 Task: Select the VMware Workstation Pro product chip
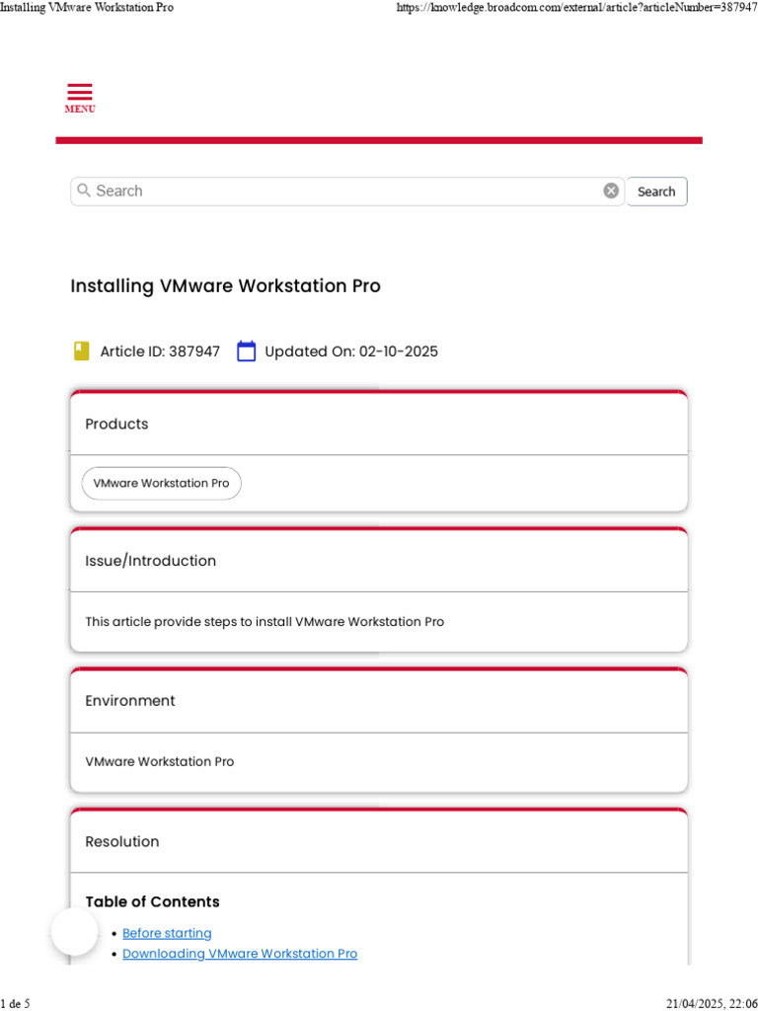(x=161, y=483)
